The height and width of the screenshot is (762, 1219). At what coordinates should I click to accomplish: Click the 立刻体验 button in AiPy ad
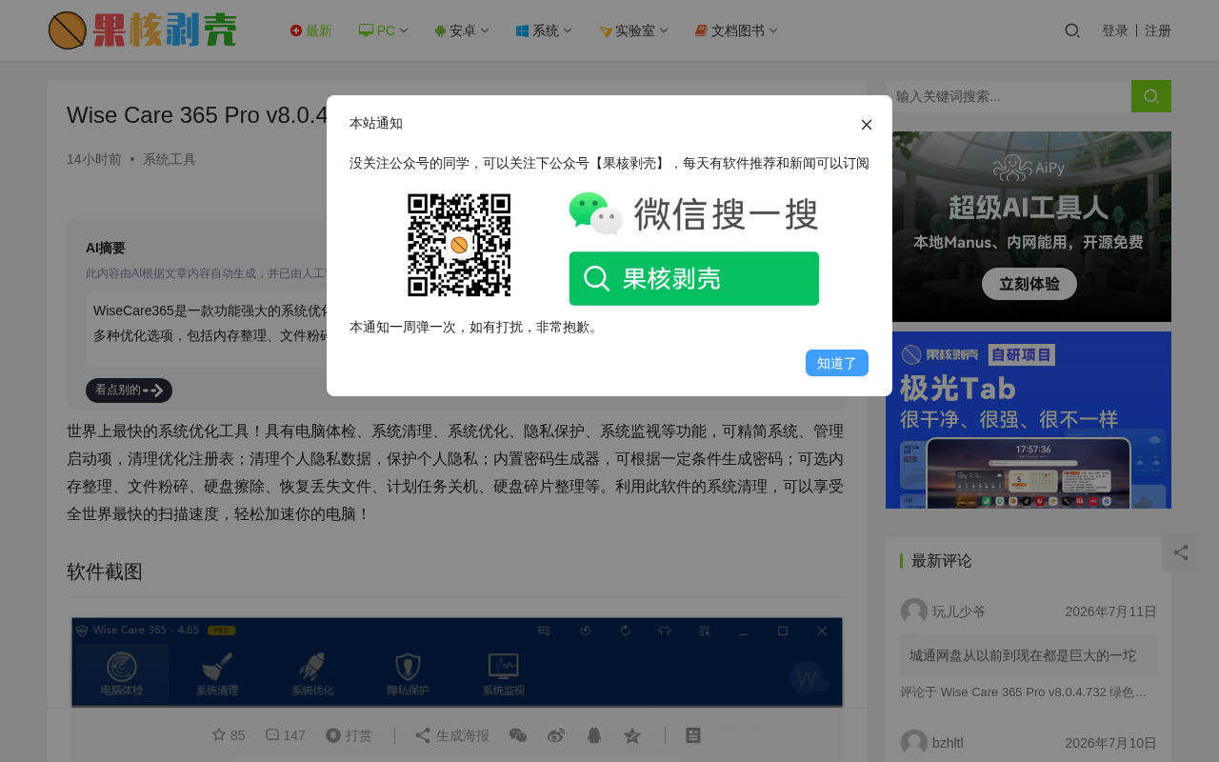coord(1029,284)
